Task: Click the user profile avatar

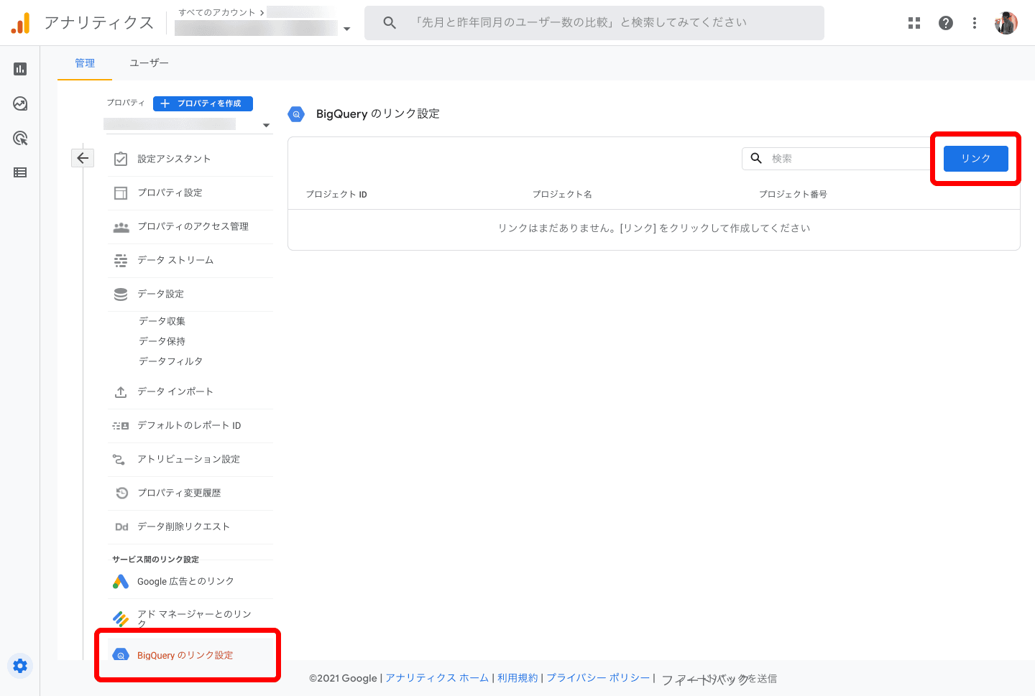Action: (1006, 23)
